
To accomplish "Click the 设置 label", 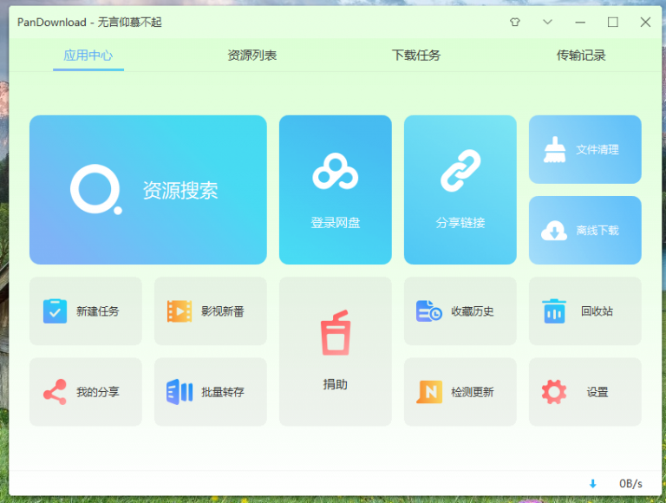I will [x=597, y=392].
